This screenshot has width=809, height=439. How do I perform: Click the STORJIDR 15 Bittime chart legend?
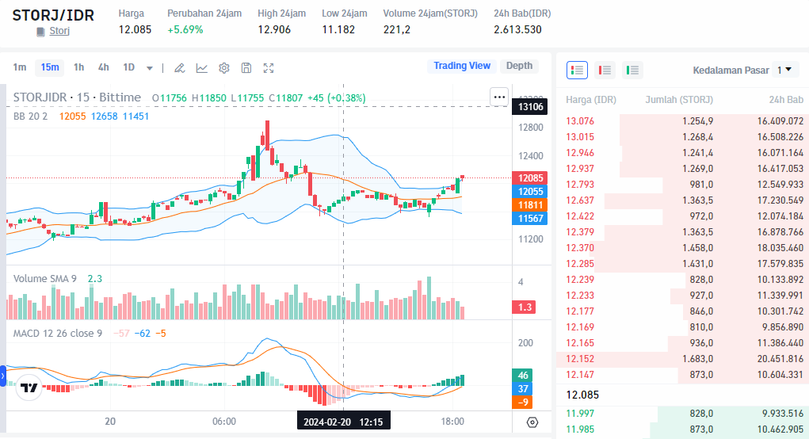pos(77,97)
